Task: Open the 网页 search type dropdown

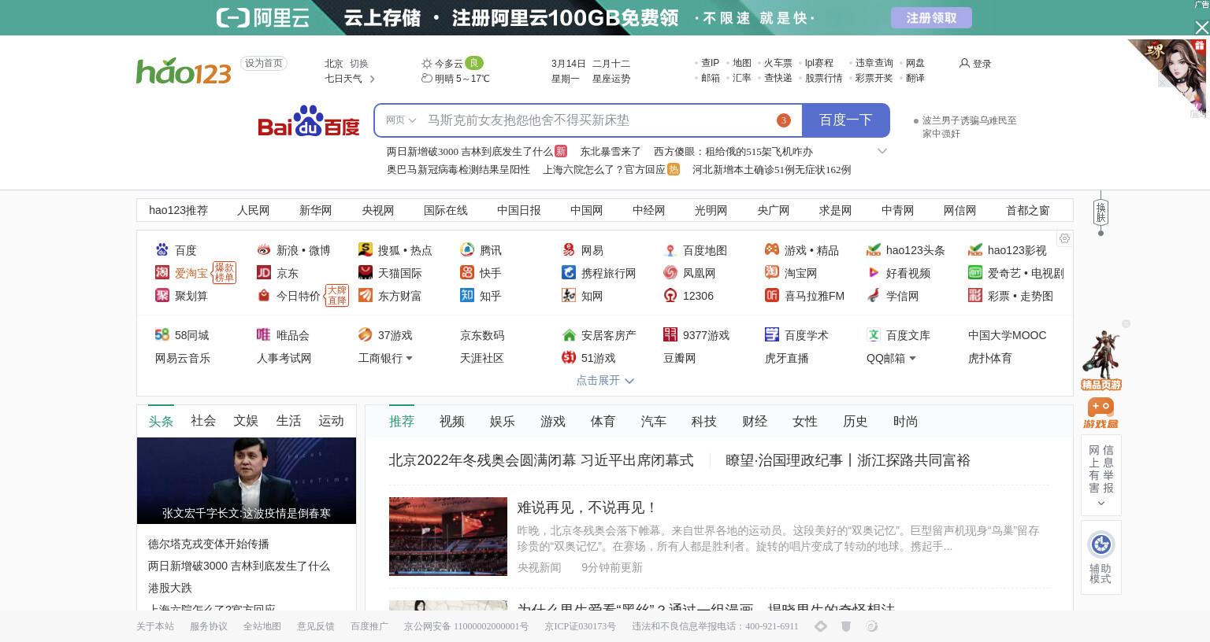Action: (x=401, y=120)
